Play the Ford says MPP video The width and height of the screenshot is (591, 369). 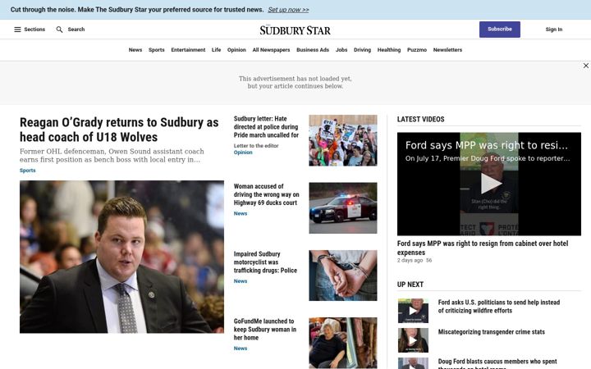(490, 184)
